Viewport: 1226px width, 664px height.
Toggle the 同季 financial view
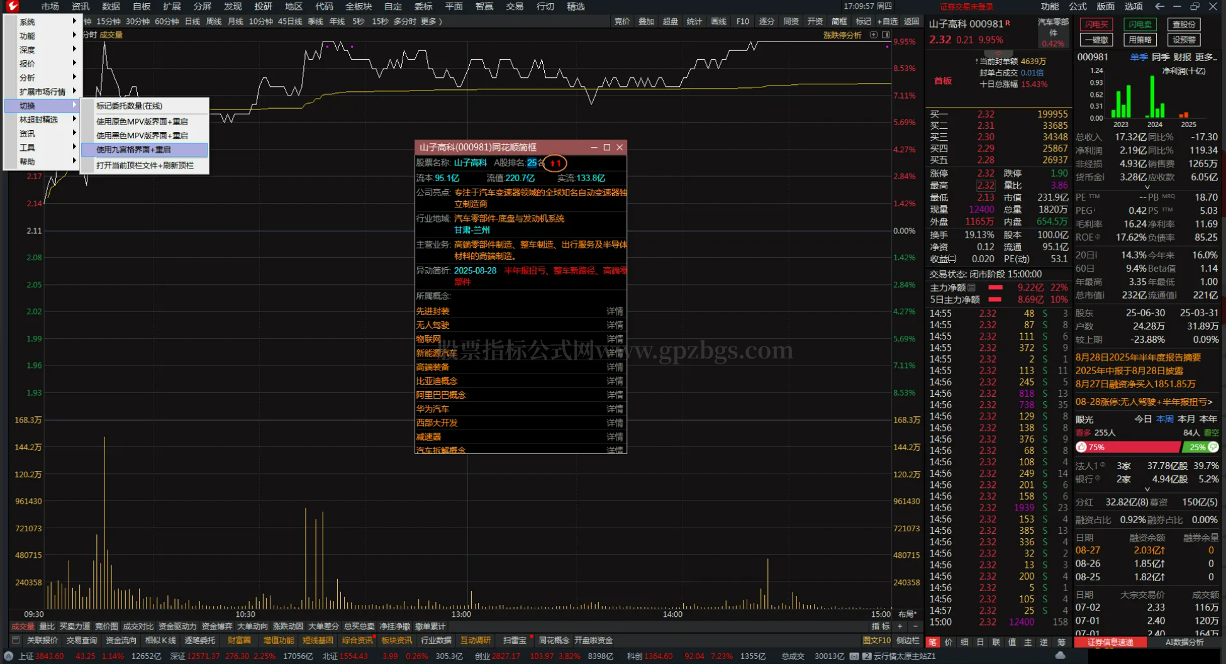1161,57
